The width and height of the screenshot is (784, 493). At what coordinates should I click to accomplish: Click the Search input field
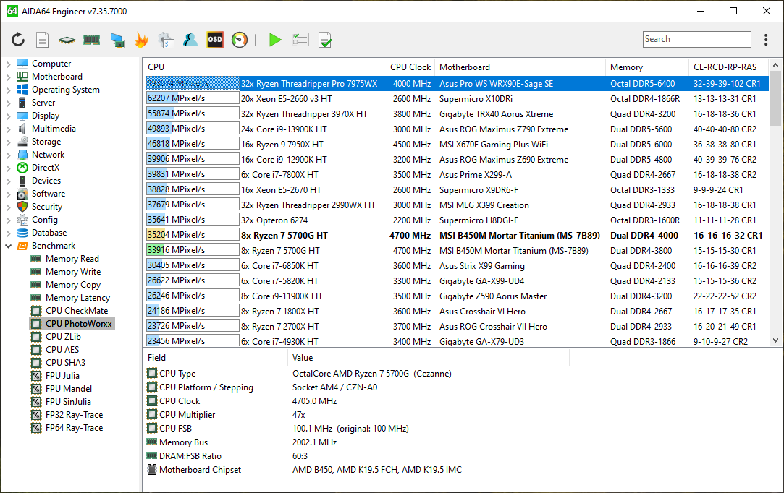tap(696, 39)
